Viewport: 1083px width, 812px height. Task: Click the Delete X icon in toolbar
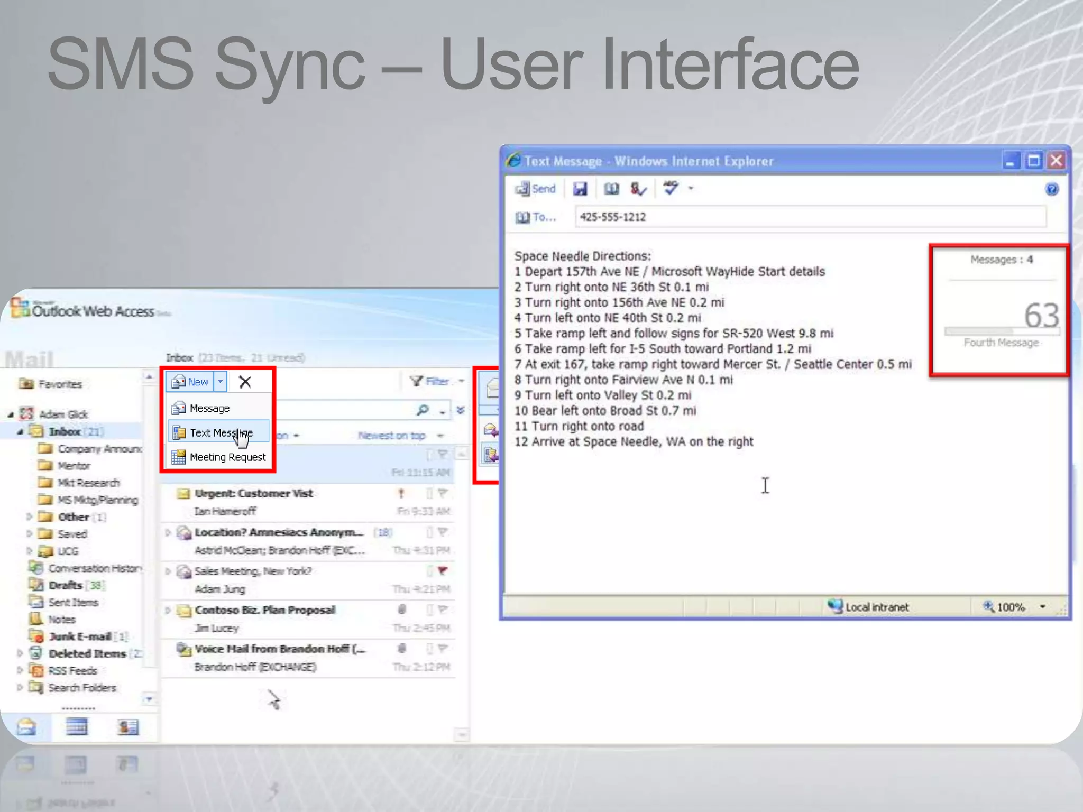[245, 382]
